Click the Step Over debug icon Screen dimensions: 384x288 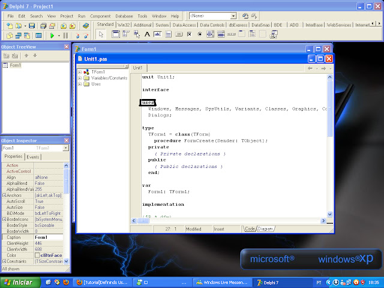point(86,36)
